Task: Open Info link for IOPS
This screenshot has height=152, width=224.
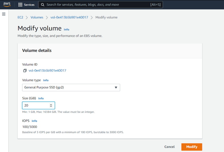Action: [x=34, y=121]
